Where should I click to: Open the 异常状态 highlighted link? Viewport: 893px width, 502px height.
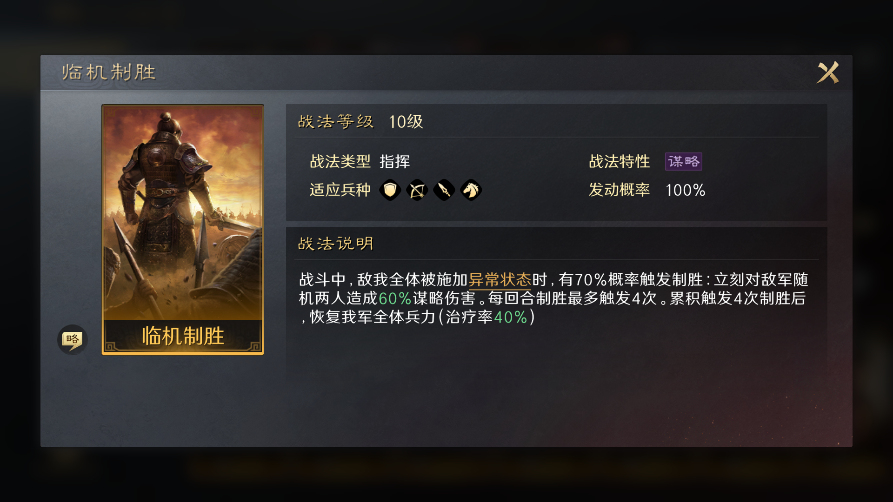(x=500, y=279)
